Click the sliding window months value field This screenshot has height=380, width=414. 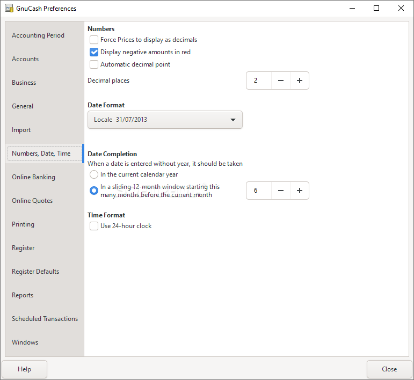(x=259, y=191)
